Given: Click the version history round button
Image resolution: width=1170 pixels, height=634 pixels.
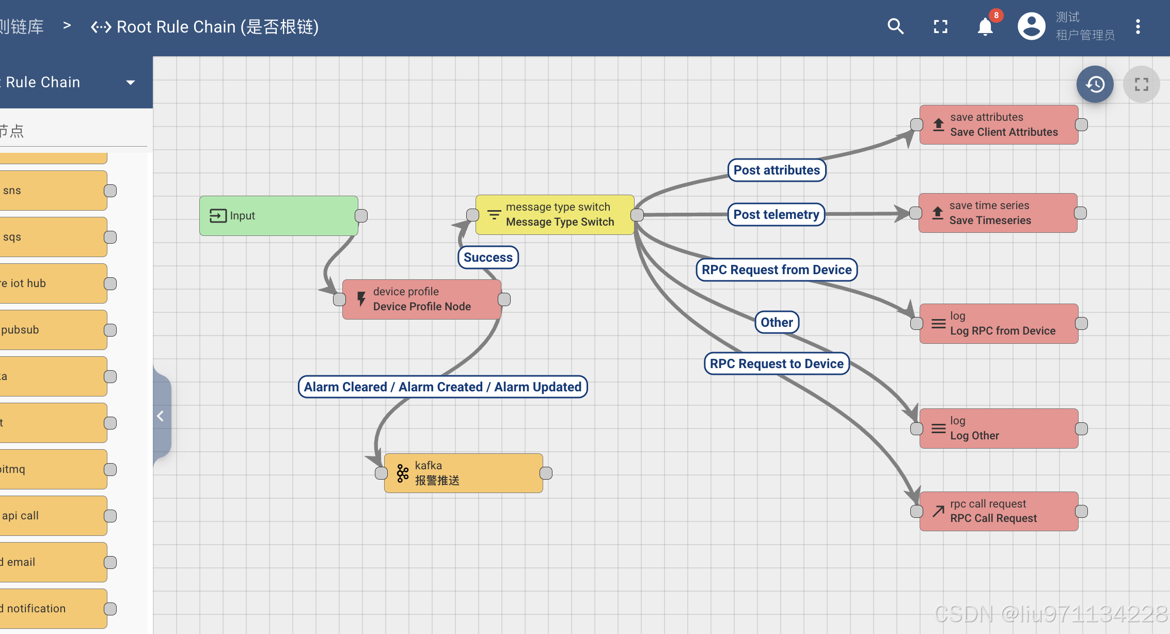Looking at the screenshot, I should 1095,84.
